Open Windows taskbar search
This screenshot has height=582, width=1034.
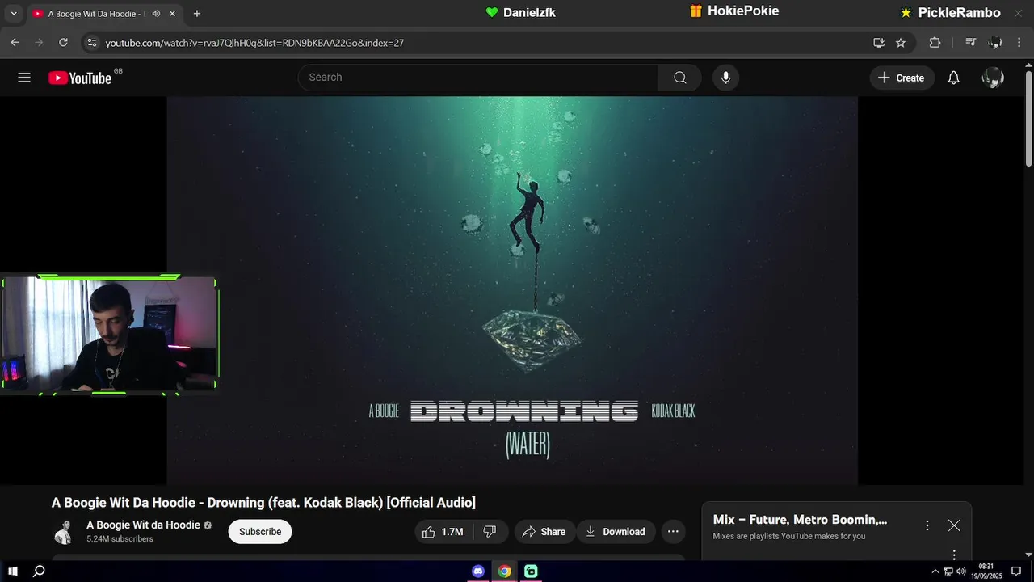[39, 571]
